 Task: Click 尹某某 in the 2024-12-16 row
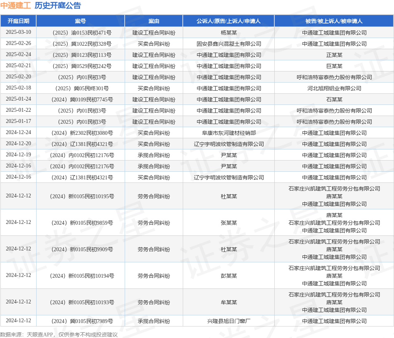click(229, 166)
